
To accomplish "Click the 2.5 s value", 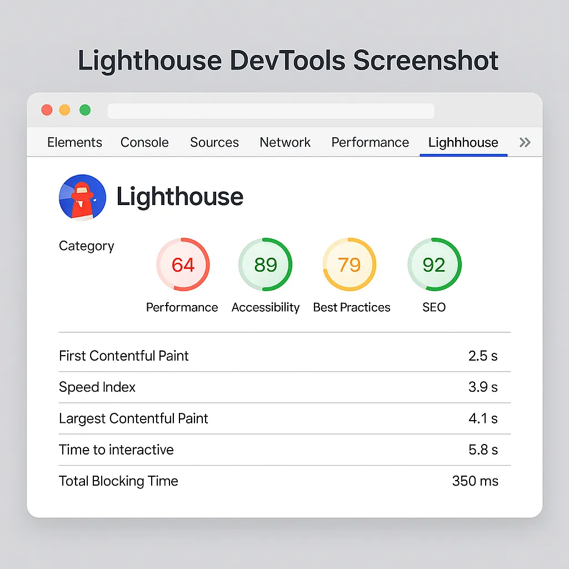I will click(x=483, y=356).
